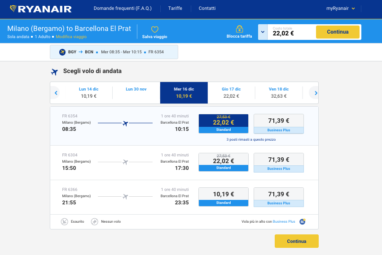Click the Costo totale 22,02 € amount
382x255 pixels.
point(283,33)
